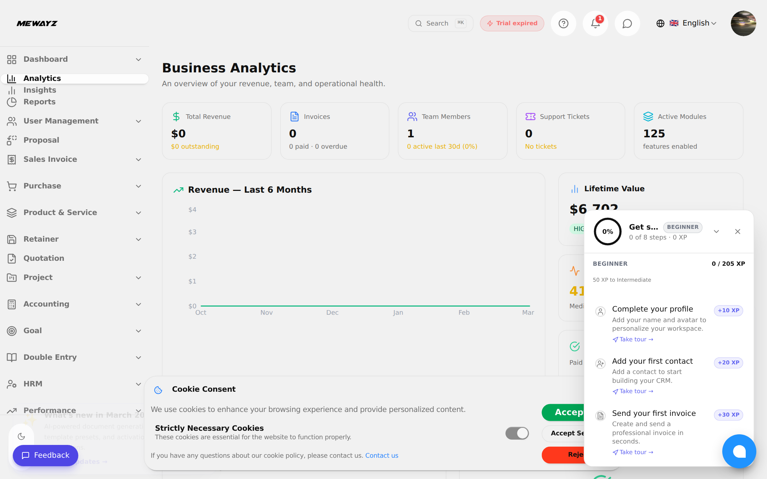The image size is (767, 479).
Task: Expand the Dashboard menu chevron
Action: click(138, 59)
